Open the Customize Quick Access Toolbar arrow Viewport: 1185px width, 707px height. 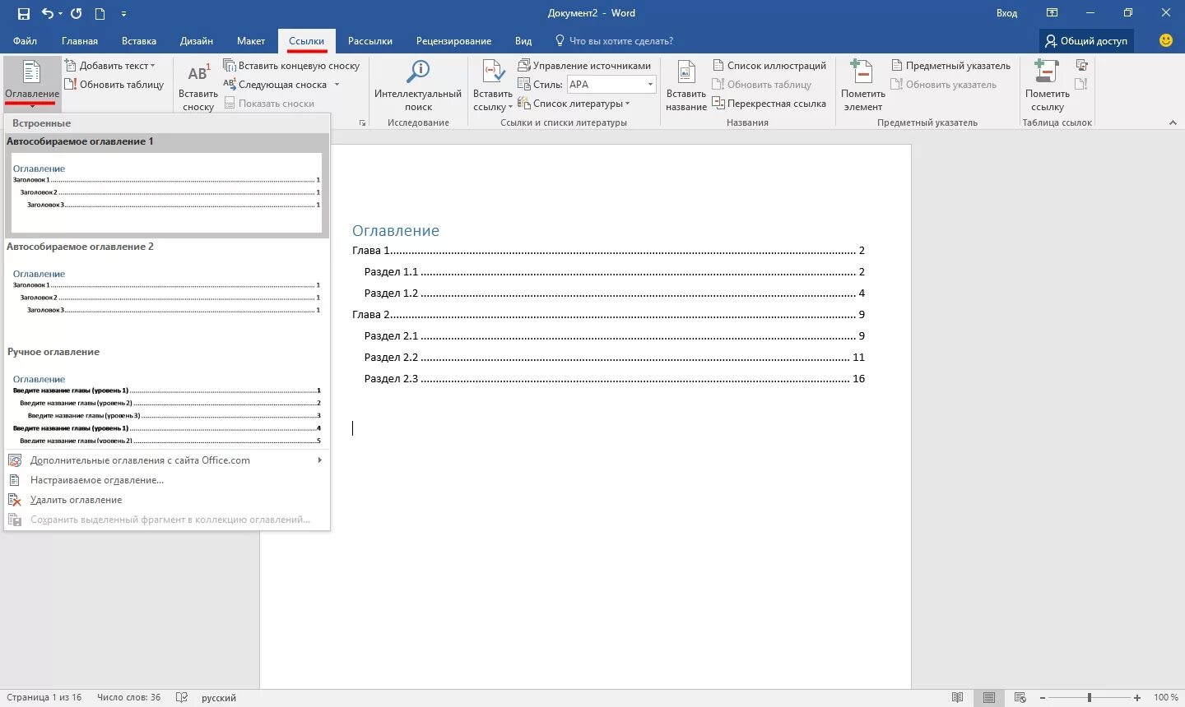pyautogui.click(x=123, y=14)
